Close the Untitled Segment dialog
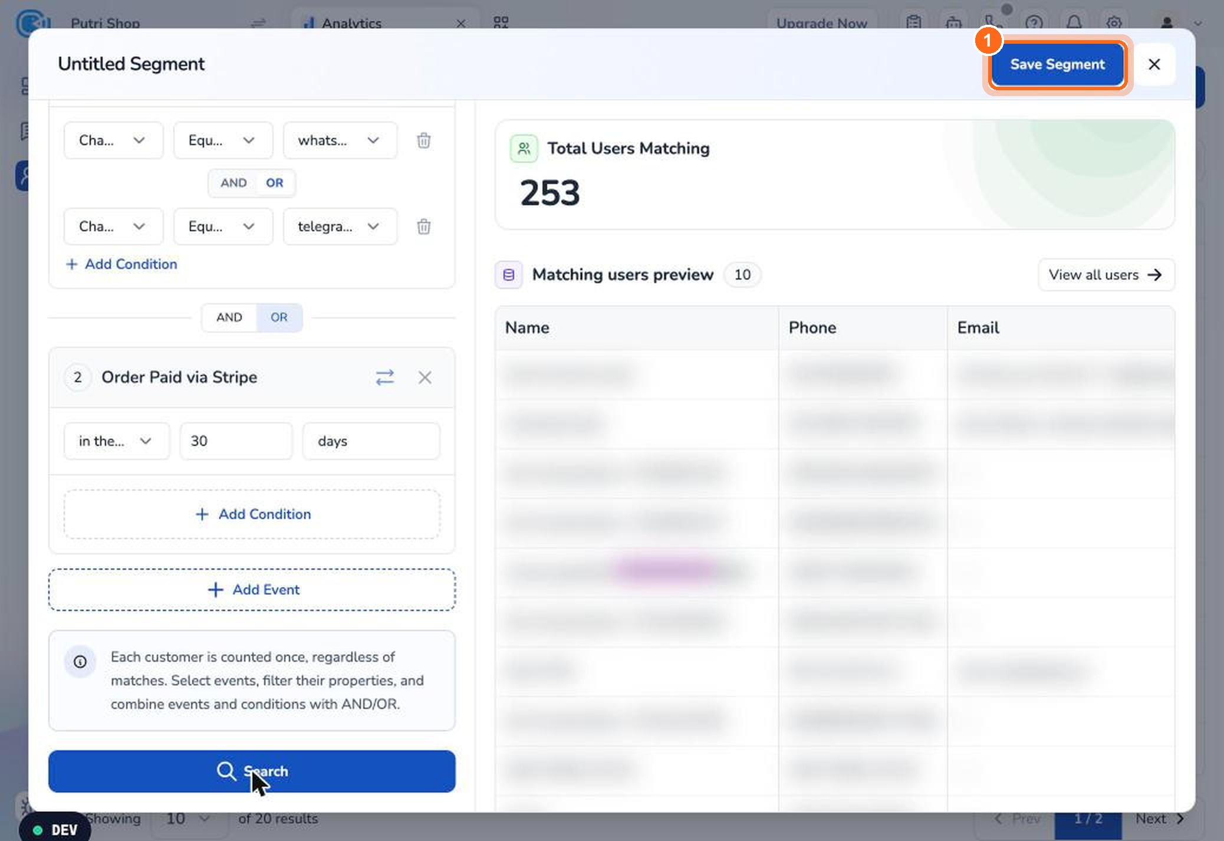The width and height of the screenshot is (1224, 841). [x=1154, y=64]
